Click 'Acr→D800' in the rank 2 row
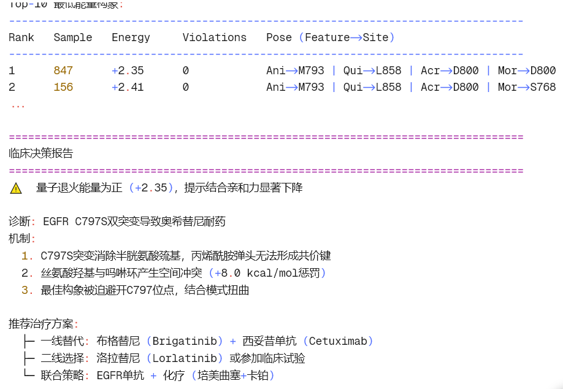 (x=450, y=87)
